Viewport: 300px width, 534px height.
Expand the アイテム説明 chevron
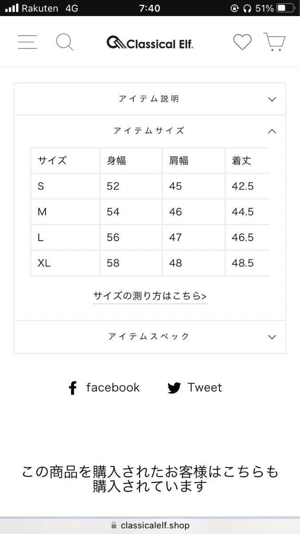272,99
